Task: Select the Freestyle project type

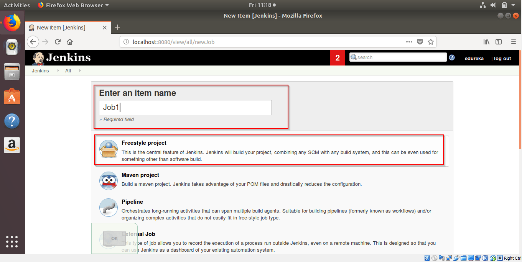Action: pyautogui.click(x=144, y=142)
